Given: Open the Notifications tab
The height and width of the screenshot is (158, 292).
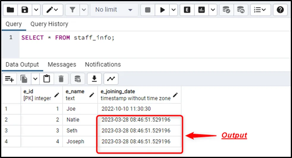Looking at the screenshot, I should point(103,64).
